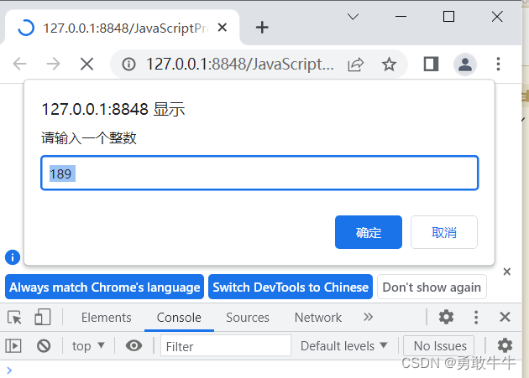This screenshot has width=529, height=378.
Task: Activate the inspect element picker icon
Action: tap(14, 318)
